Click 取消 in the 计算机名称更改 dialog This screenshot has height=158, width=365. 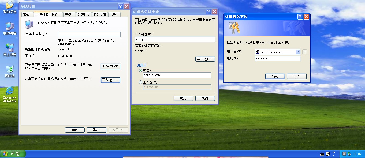[x=205, y=98]
